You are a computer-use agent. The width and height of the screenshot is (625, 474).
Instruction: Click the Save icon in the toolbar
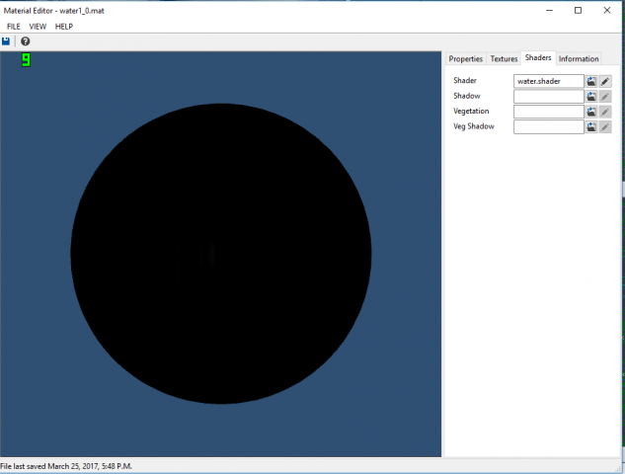point(7,41)
